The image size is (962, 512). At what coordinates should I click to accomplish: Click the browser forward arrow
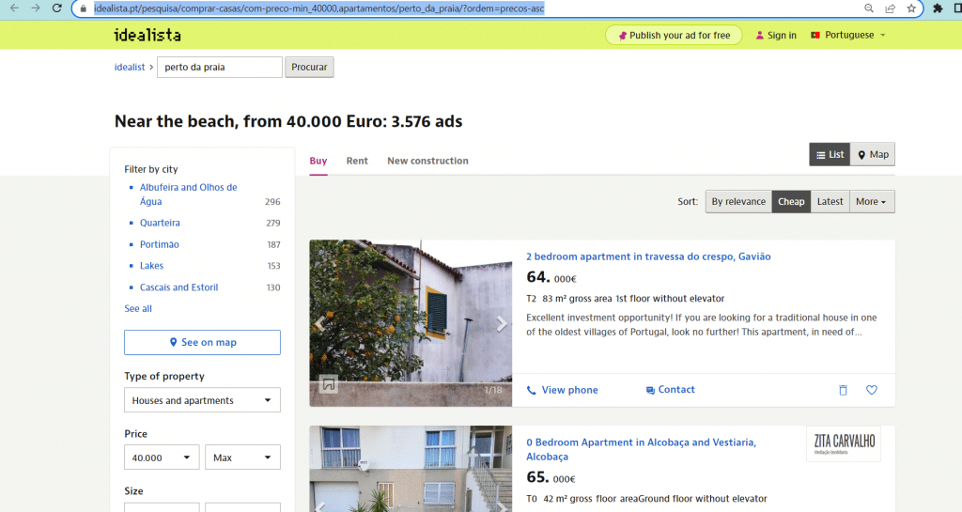pyautogui.click(x=36, y=8)
